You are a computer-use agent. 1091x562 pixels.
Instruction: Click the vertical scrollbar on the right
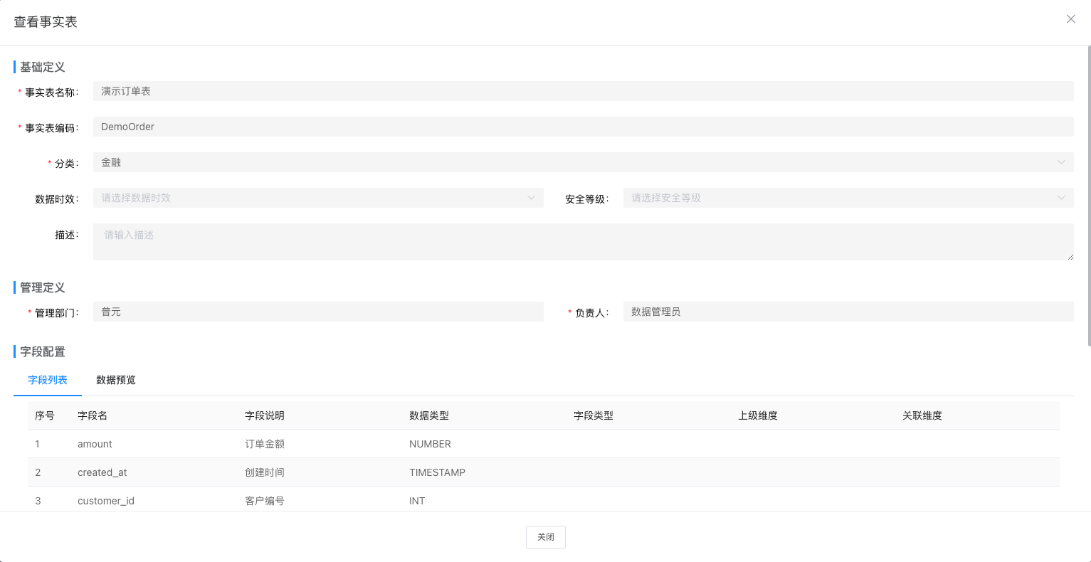[x=1088, y=196]
